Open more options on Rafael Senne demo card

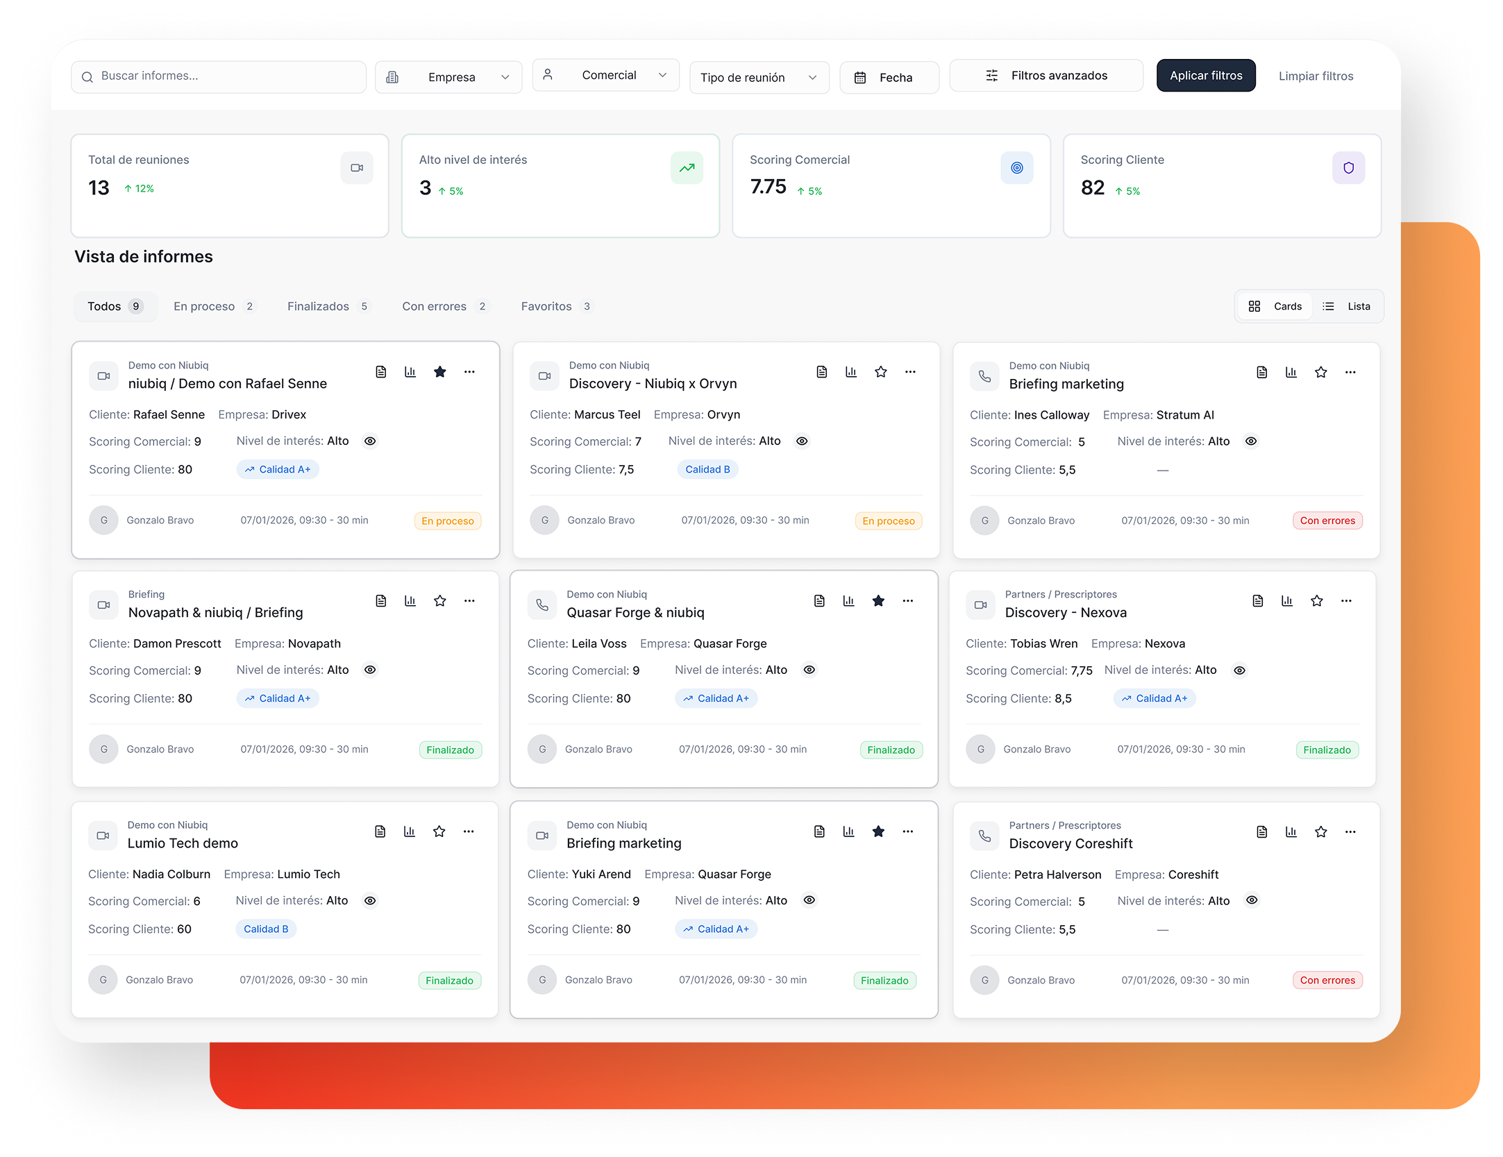coord(469,372)
